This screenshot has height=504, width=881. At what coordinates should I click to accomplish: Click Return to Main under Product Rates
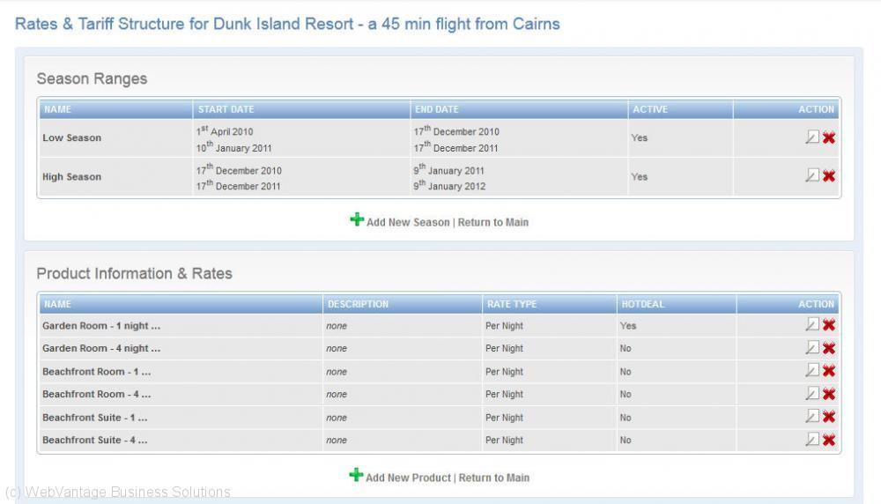pos(494,478)
